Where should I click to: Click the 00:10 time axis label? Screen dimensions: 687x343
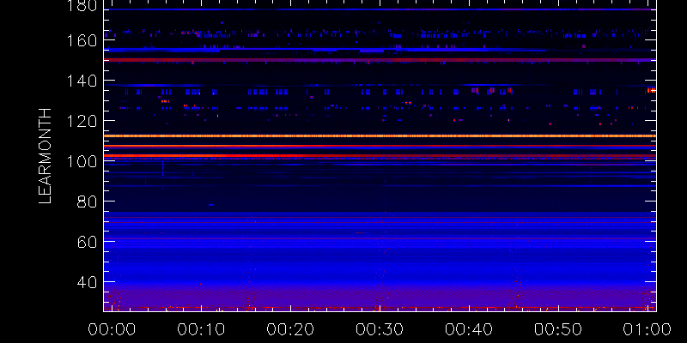201,329
